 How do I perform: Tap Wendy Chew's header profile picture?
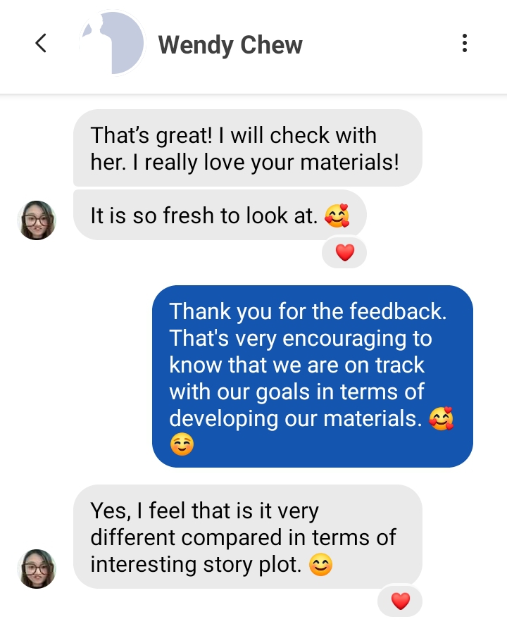pos(112,43)
